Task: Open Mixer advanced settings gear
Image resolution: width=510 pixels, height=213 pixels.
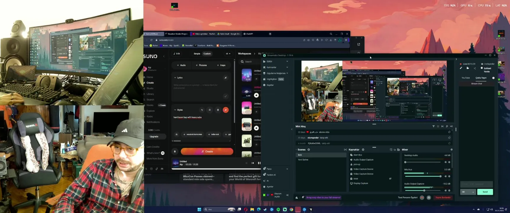Action: tap(451, 150)
